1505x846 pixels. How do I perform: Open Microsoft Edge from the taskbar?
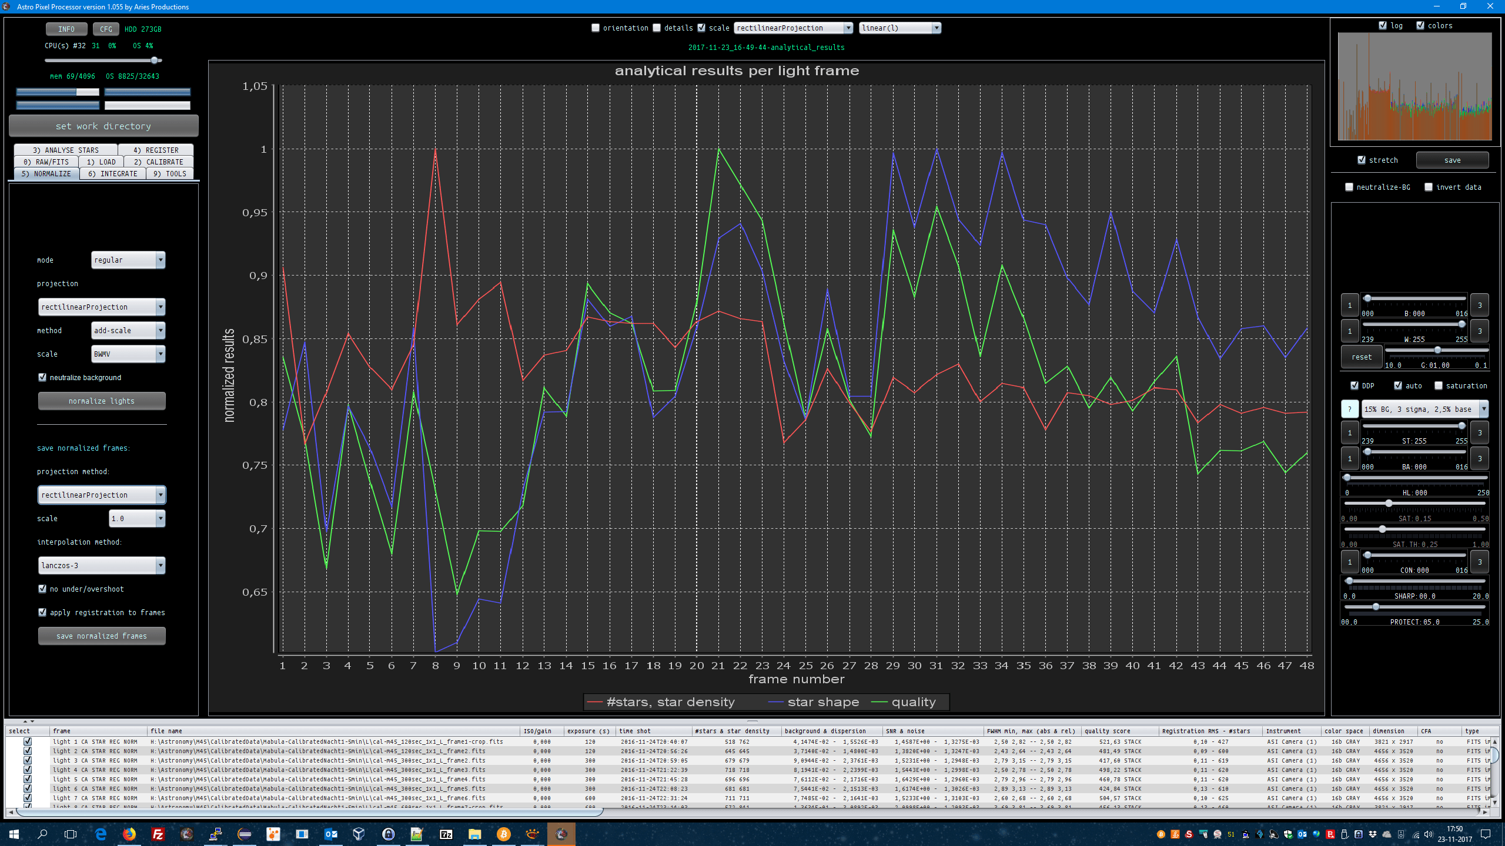click(x=101, y=834)
